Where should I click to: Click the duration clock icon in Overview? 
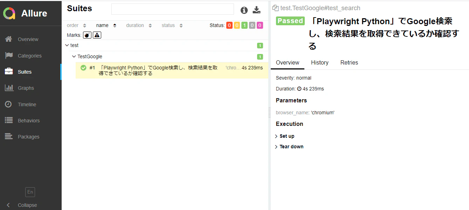click(x=299, y=89)
